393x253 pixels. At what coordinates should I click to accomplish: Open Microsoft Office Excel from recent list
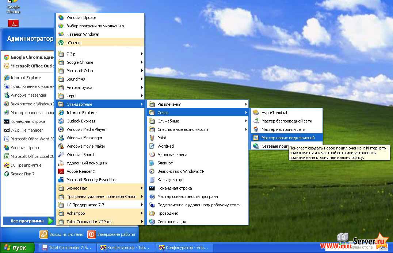pos(28,156)
